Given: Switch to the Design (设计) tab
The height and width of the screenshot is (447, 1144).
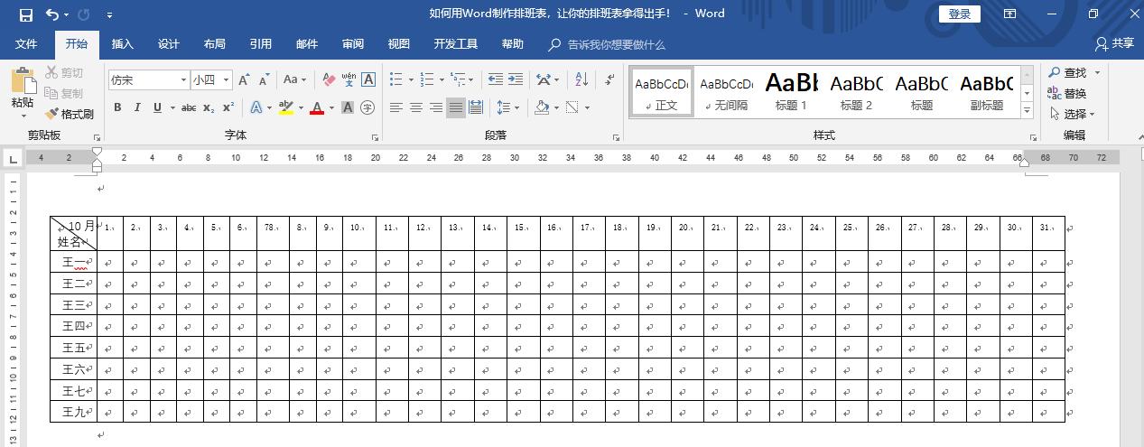Looking at the screenshot, I should click(x=169, y=44).
